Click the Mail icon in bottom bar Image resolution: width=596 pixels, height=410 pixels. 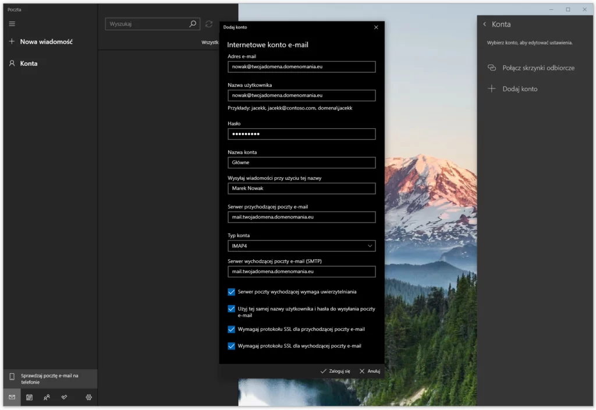12,397
